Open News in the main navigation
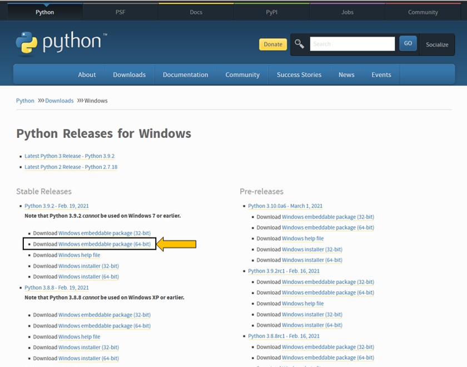Image resolution: width=467 pixels, height=367 pixels. coord(346,75)
